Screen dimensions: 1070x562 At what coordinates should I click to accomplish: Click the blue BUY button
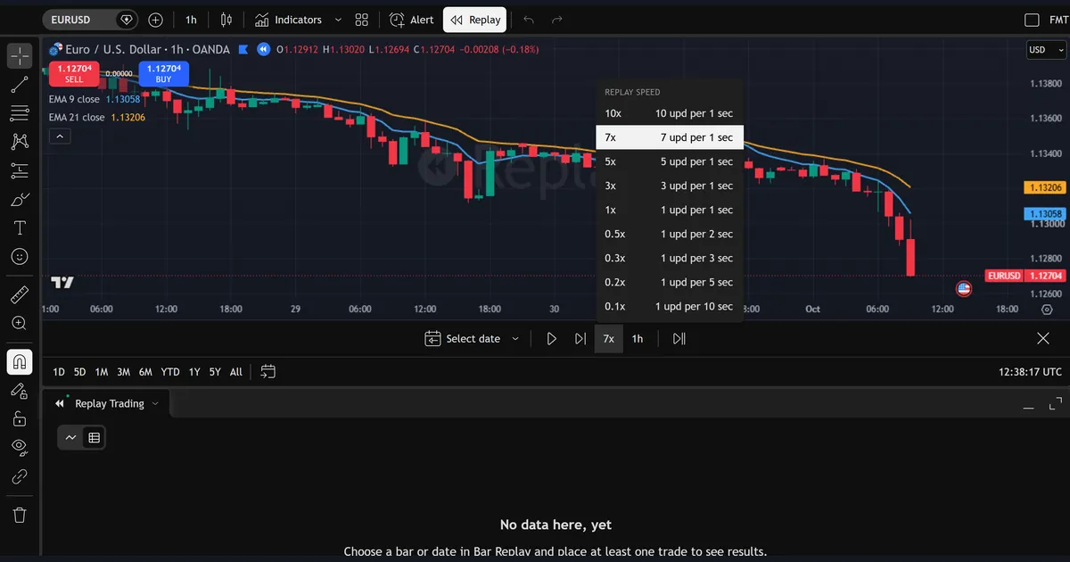[163, 73]
